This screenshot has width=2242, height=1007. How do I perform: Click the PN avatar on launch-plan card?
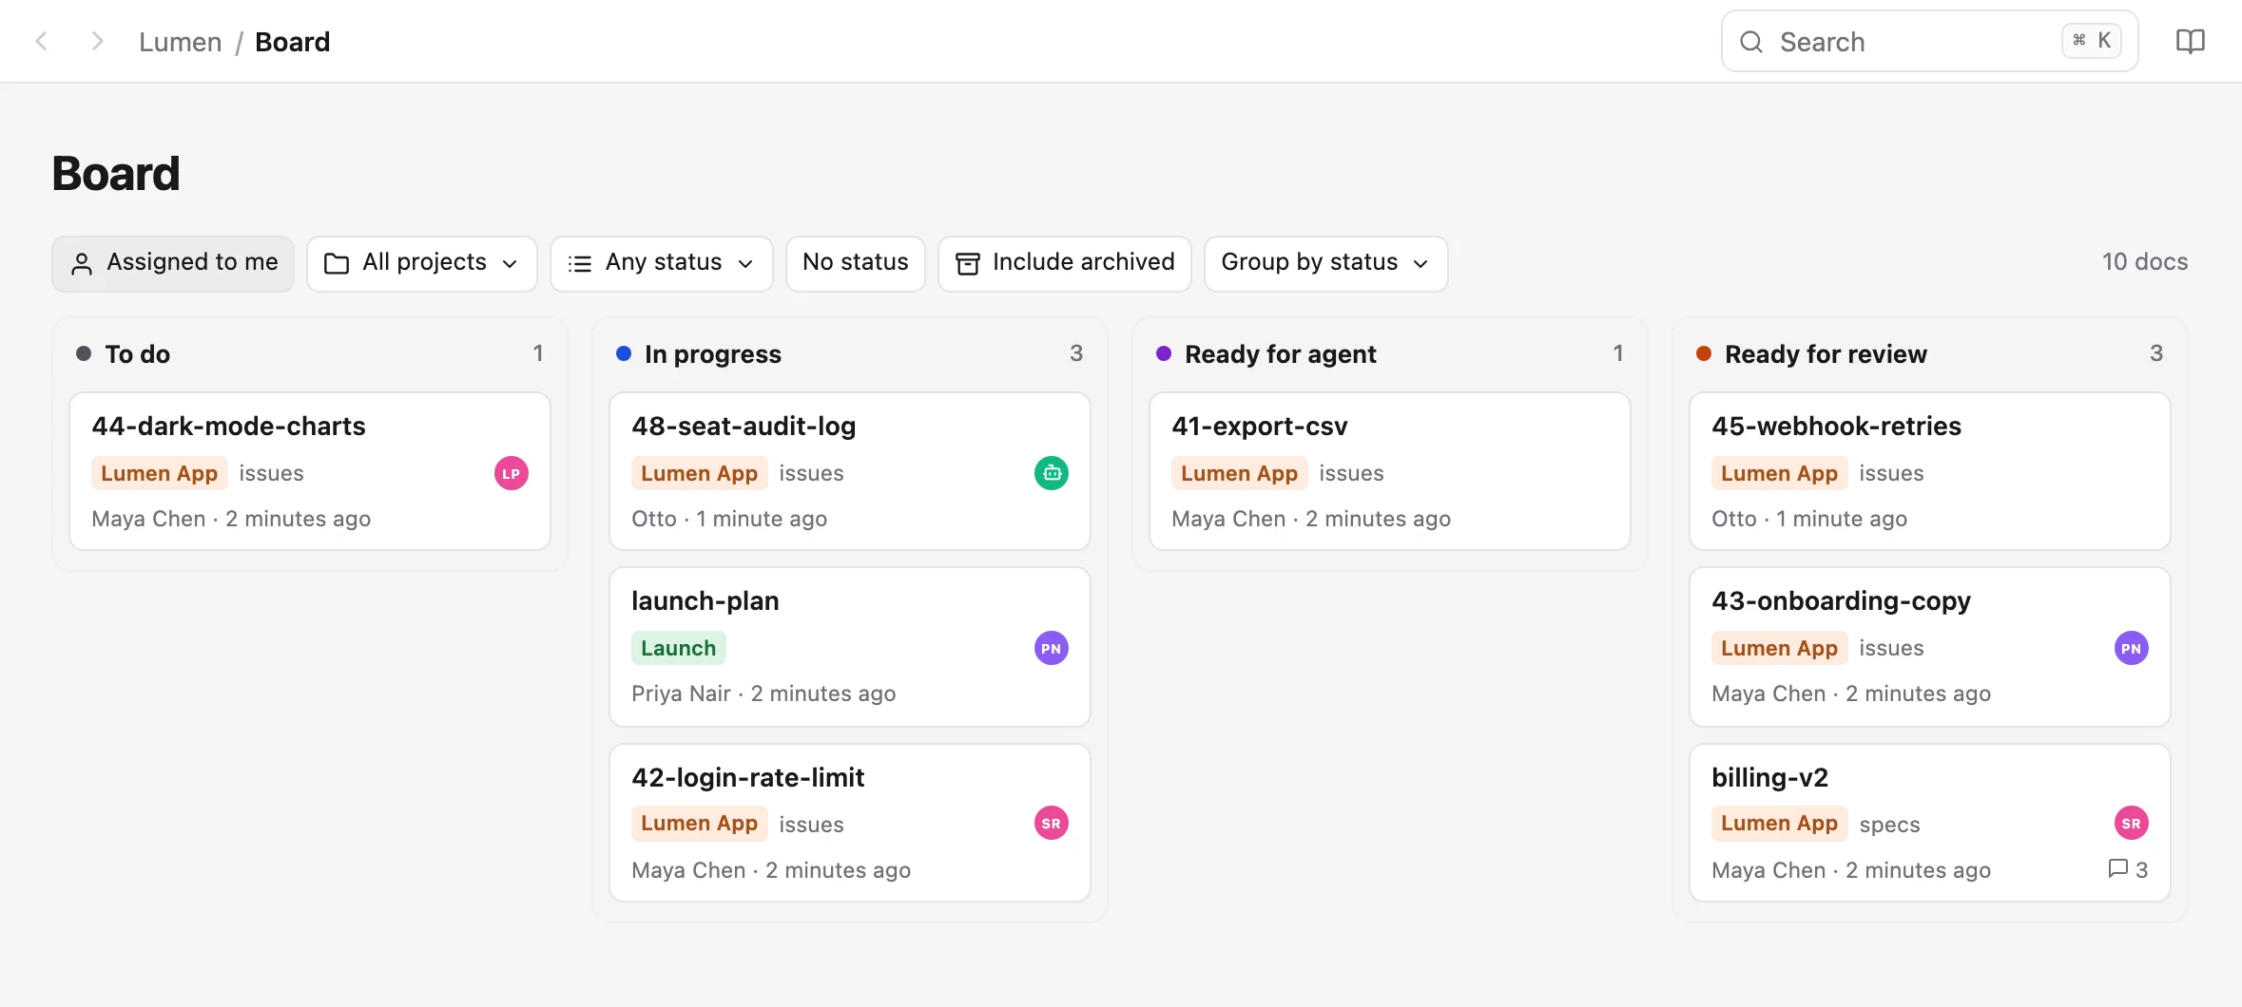(x=1052, y=648)
